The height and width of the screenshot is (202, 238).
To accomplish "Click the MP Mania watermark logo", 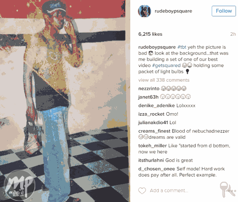I will pos(20,185).
